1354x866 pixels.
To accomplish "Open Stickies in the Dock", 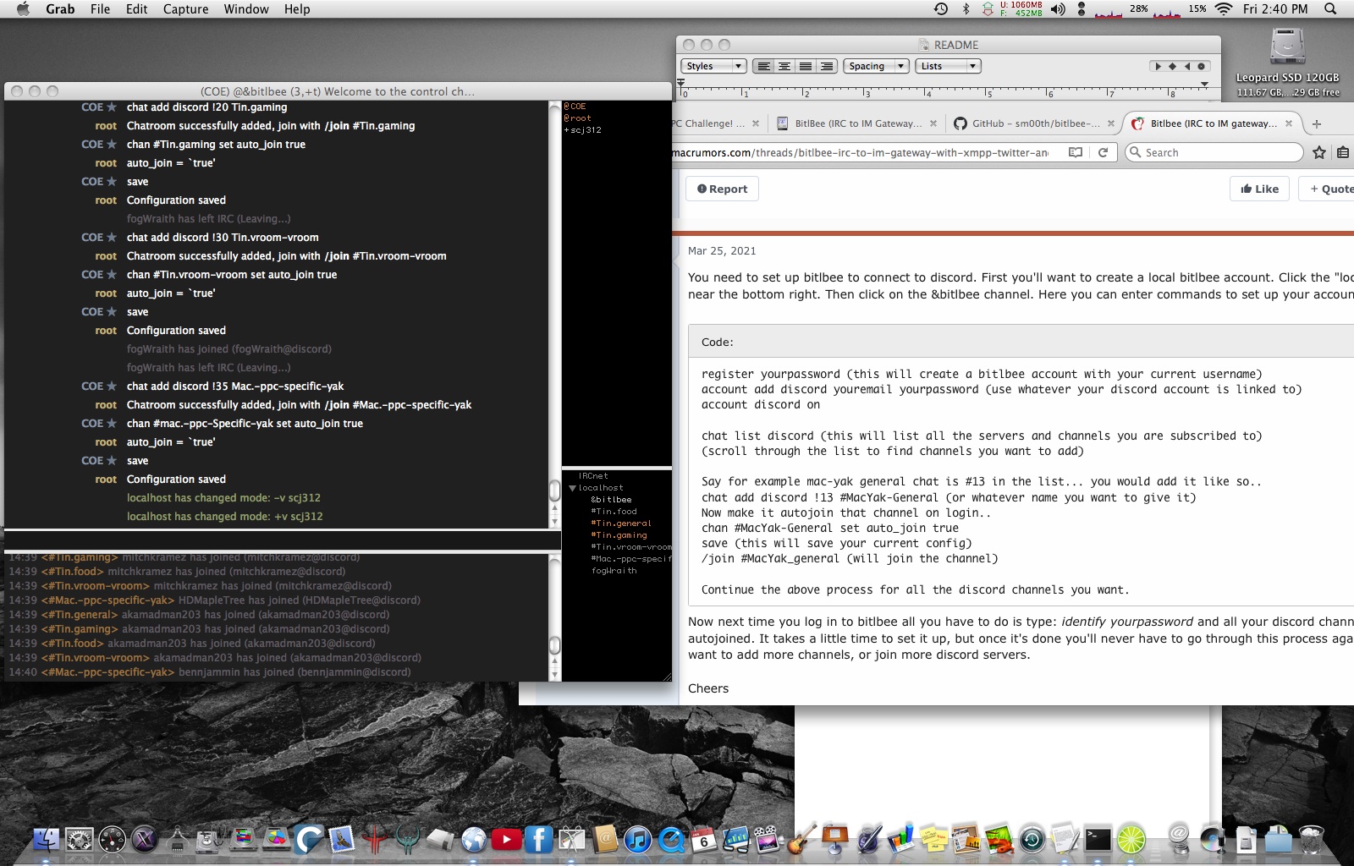I will click(933, 839).
